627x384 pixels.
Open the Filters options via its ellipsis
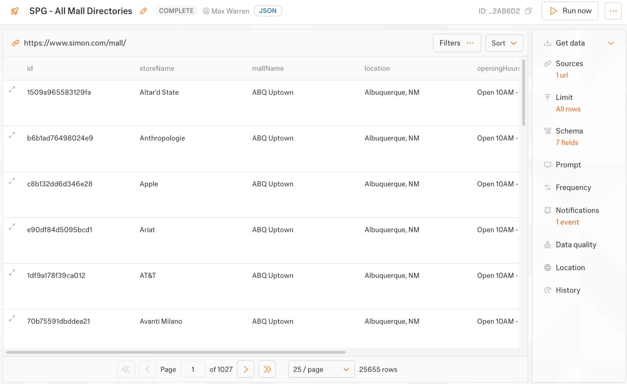(x=470, y=43)
